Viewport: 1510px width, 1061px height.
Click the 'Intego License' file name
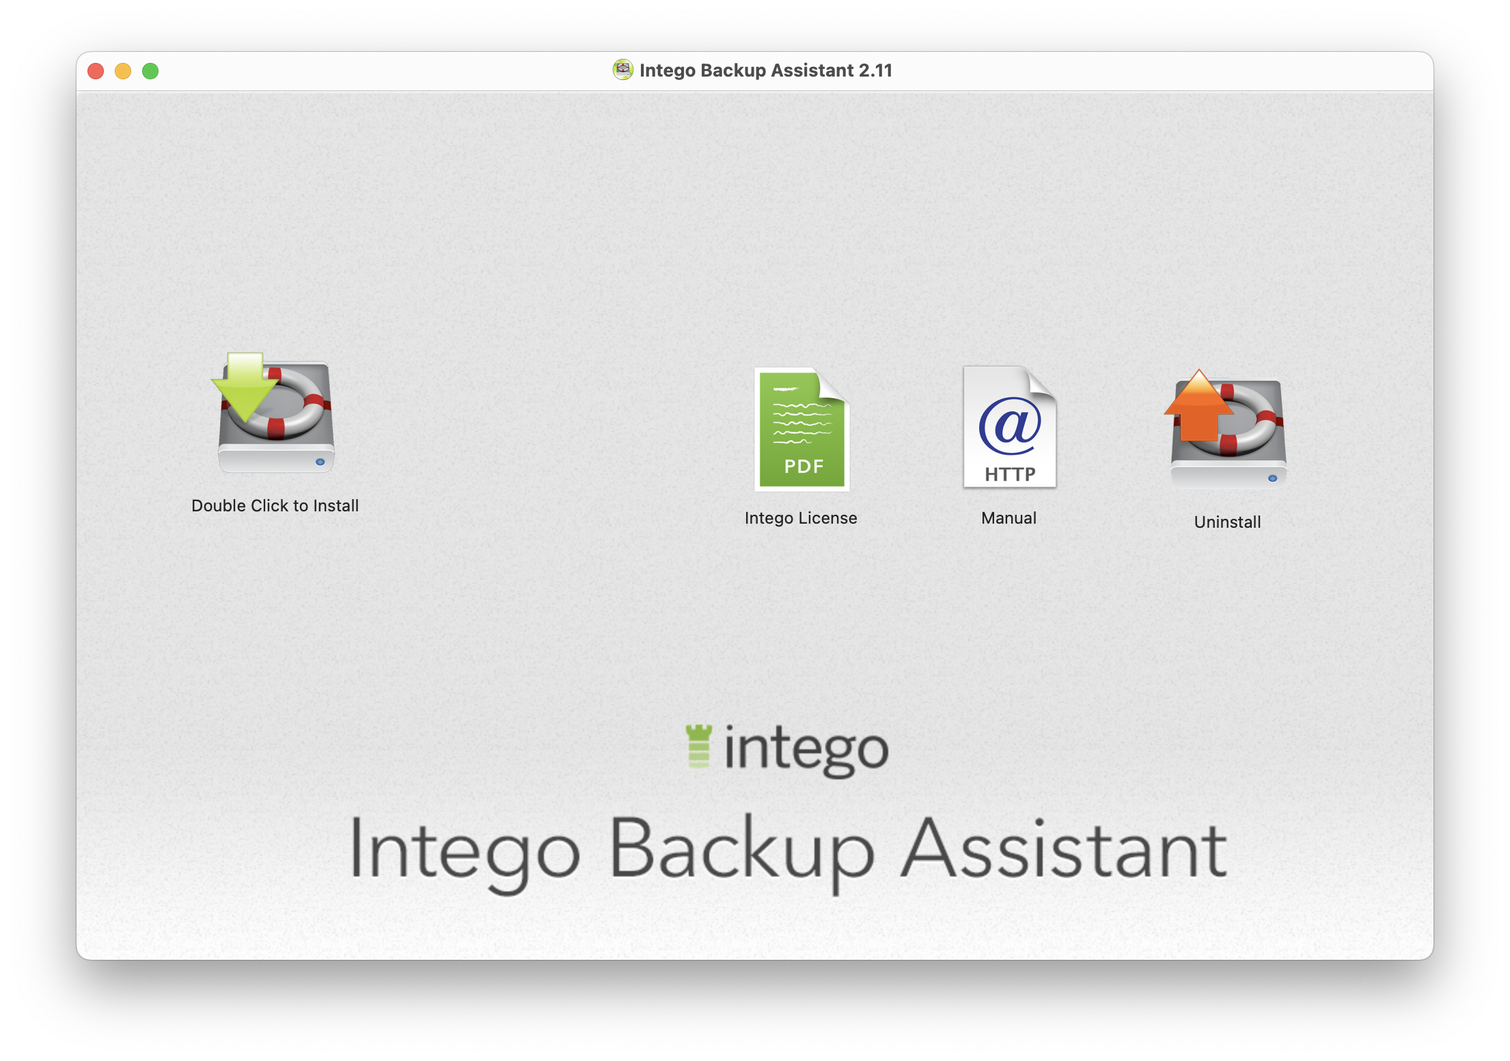801,518
